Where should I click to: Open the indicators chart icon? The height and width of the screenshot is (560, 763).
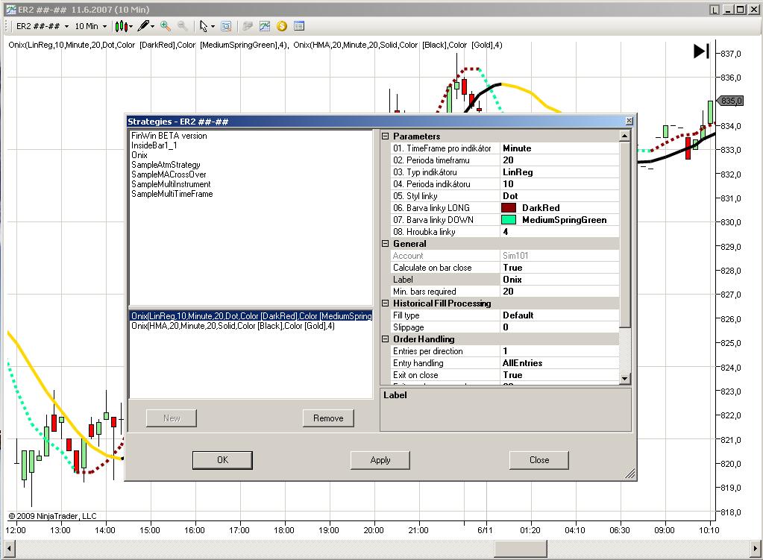click(x=265, y=26)
